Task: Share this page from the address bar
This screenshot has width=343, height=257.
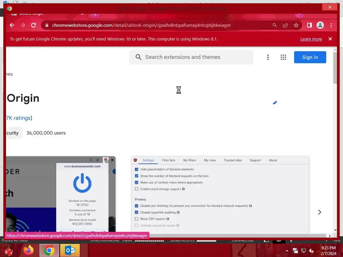Action: coord(285,25)
